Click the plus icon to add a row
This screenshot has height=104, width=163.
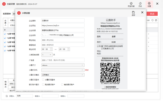(5, 30)
